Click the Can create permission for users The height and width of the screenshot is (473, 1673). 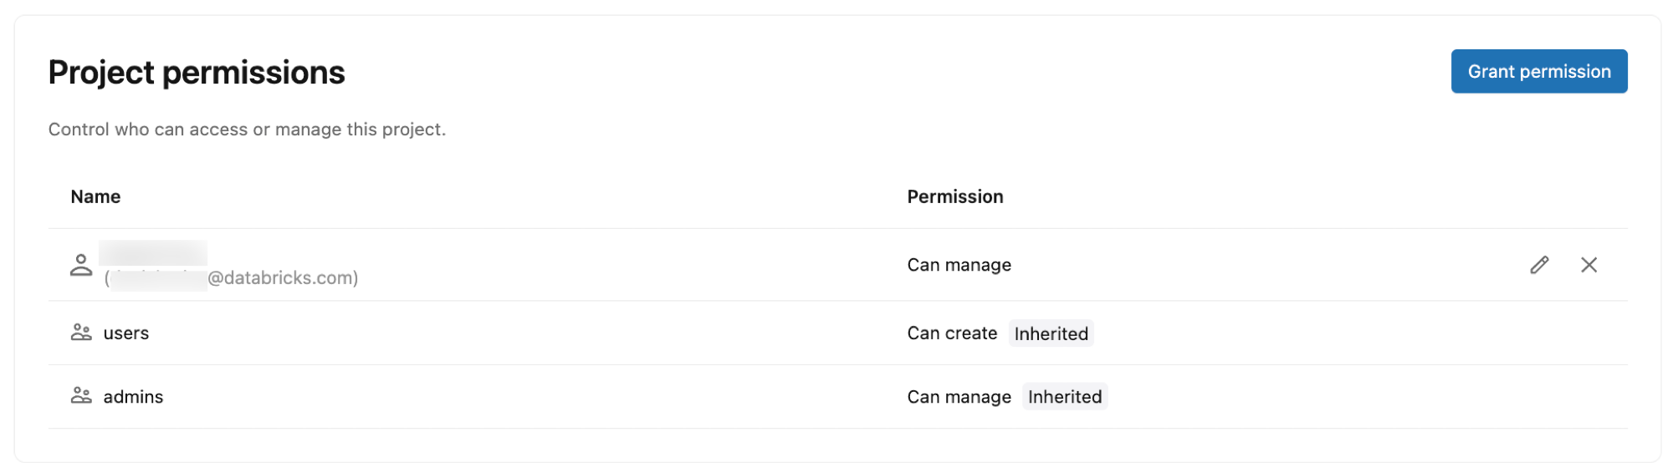pyautogui.click(x=952, y=333)
